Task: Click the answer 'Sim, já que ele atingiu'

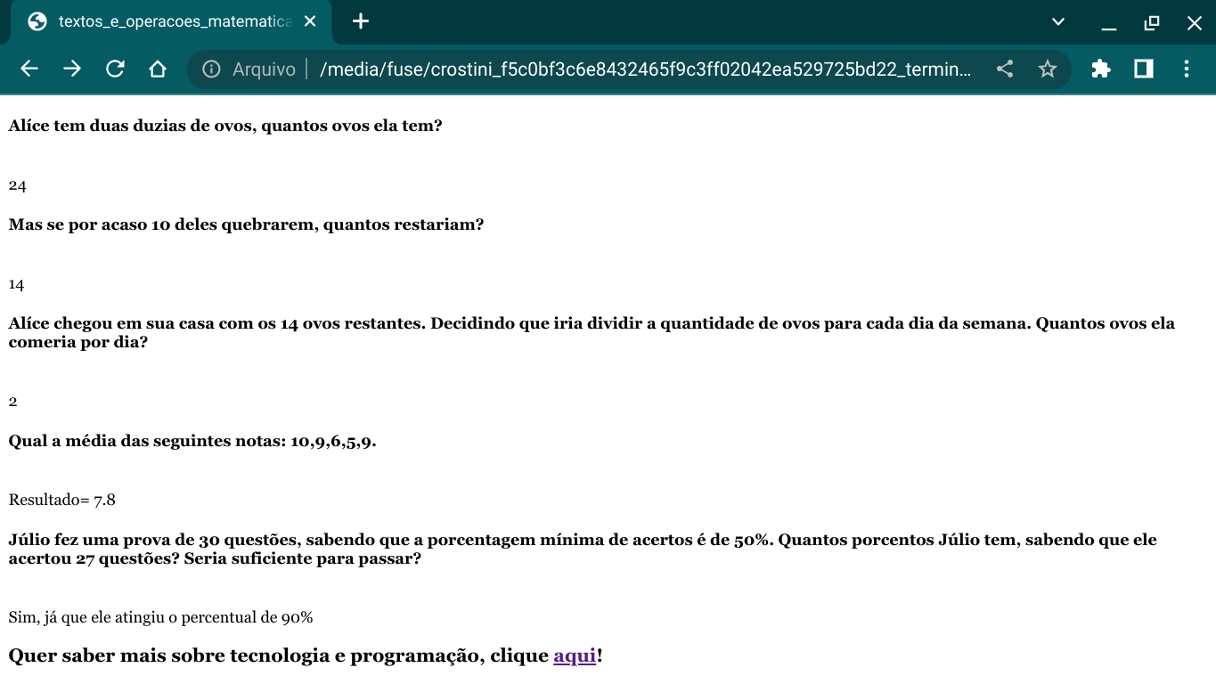Action: click(160, 617)
